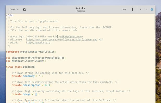Open the opensource.org mit-license.php URL
Viewport: 161px width, 103px height.
pos(61,40)
